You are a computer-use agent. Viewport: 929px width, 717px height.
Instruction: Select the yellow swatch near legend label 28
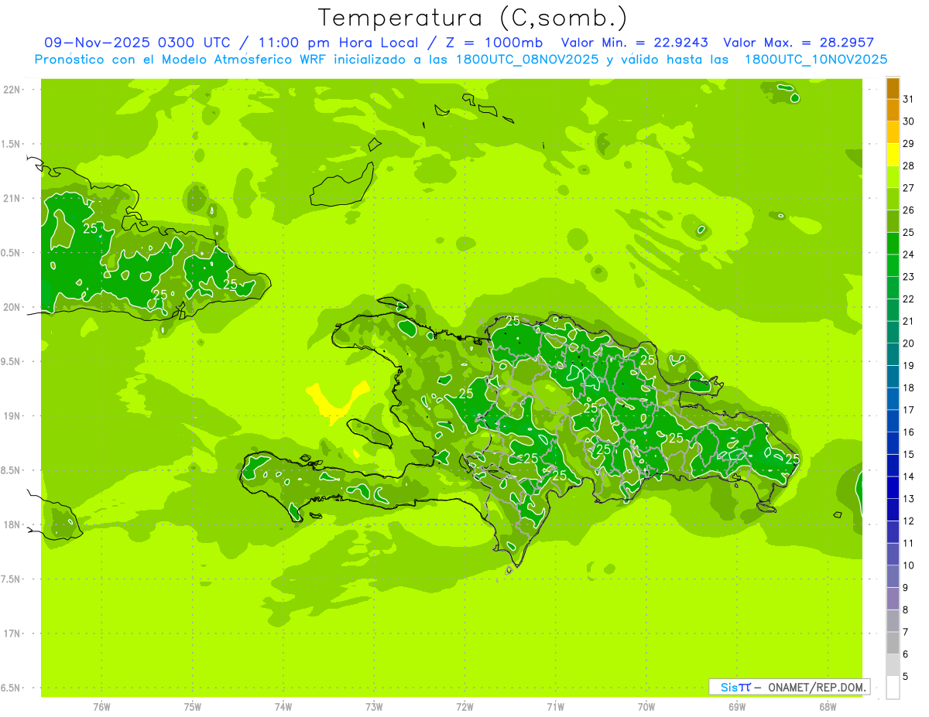(893, 155)
